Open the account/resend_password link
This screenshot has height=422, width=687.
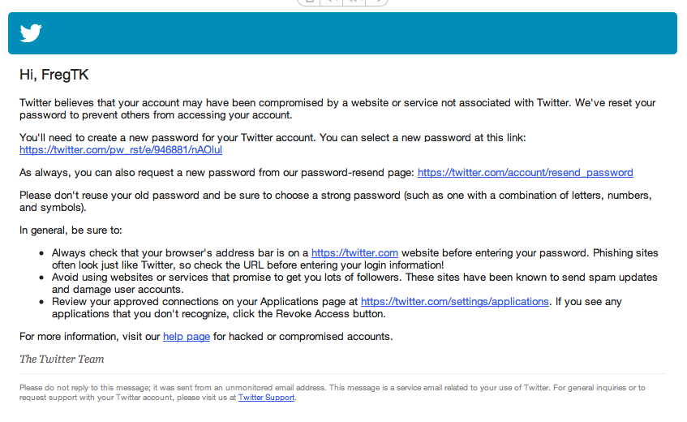pos(525,173)
